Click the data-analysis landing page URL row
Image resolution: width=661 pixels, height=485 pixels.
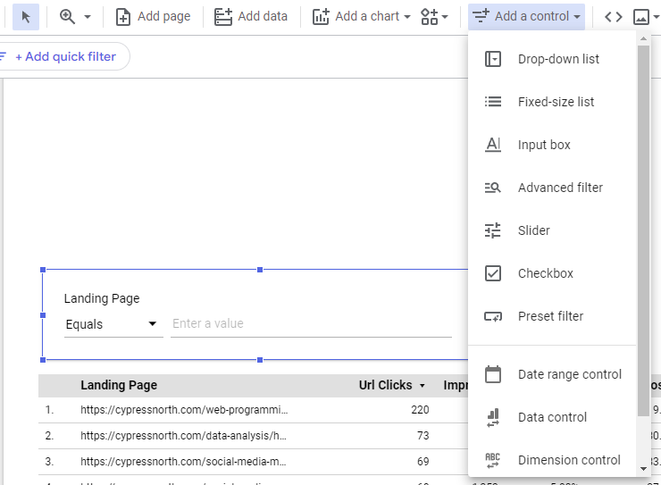coord(183,436)
